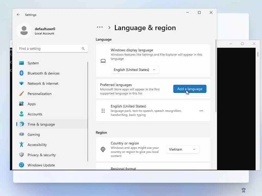The image size is (262, 196).
Task: Open the Windows display language dropdown
Action: [135, 70]
